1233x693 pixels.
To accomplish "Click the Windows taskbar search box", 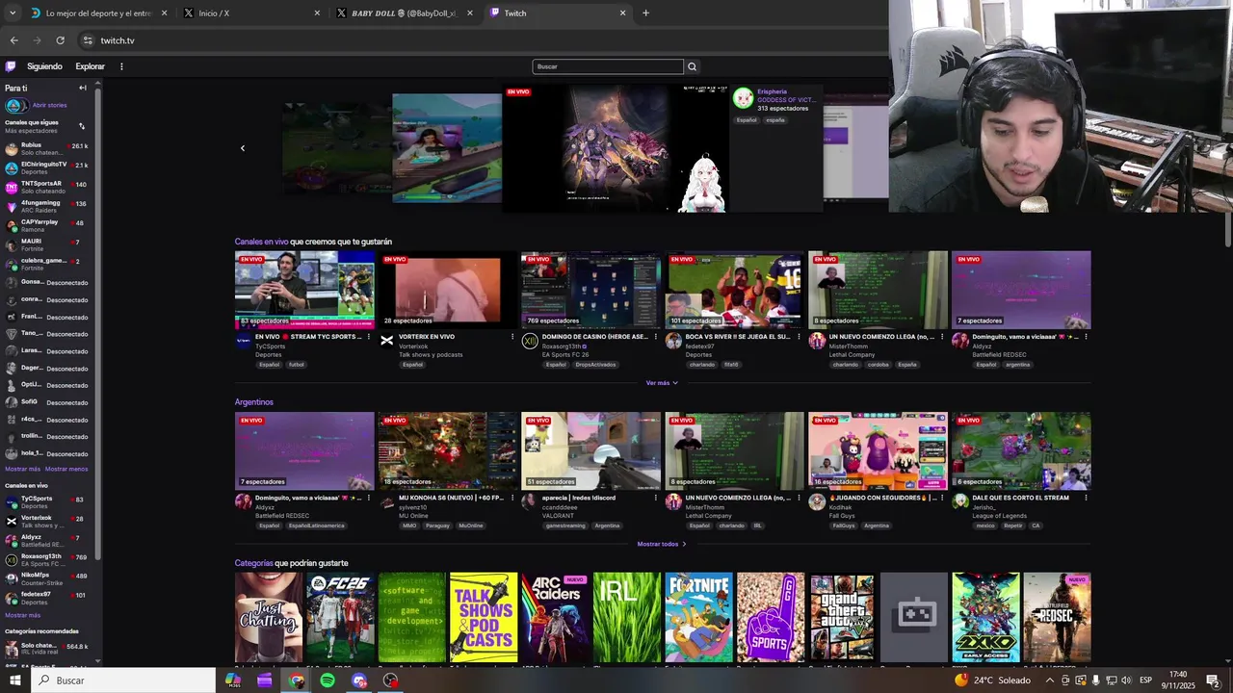I will point(123,680).
